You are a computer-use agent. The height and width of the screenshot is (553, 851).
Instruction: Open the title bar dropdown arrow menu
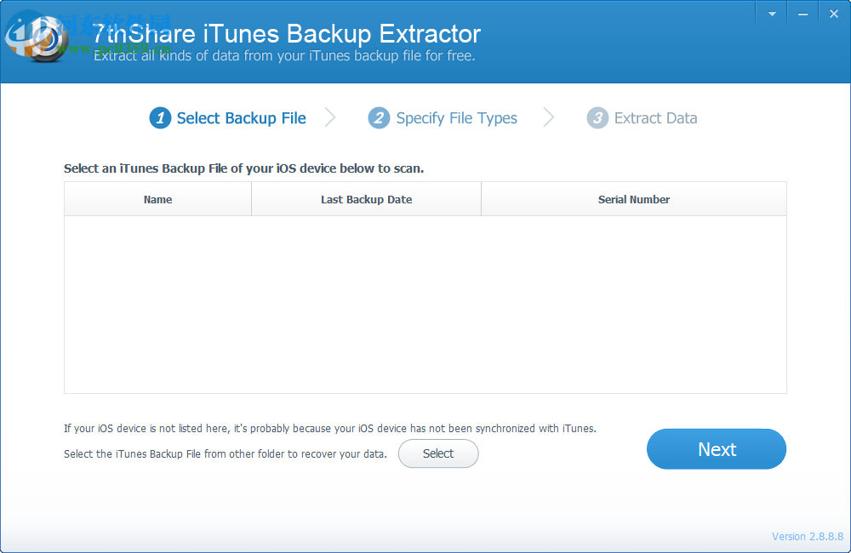coord(771,14)
